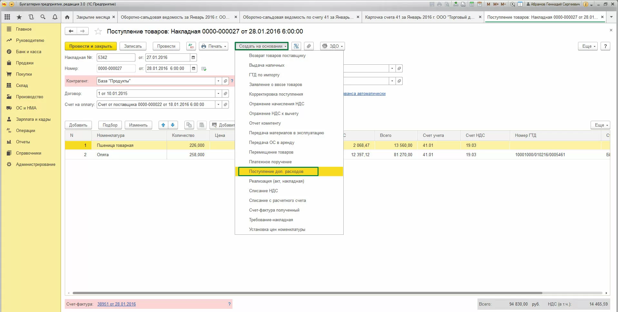Open the Банк и касса section
This screenshot has width=618, height=312.
[x=29, y=52]
